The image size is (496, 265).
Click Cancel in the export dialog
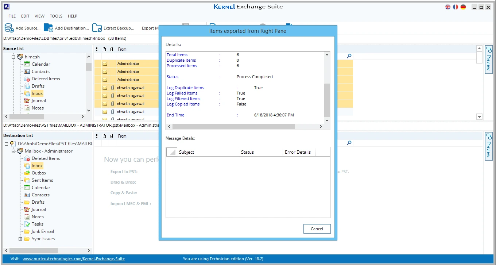317,229
